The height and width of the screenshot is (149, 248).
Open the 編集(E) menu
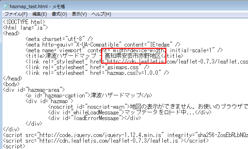pos(40,14)
